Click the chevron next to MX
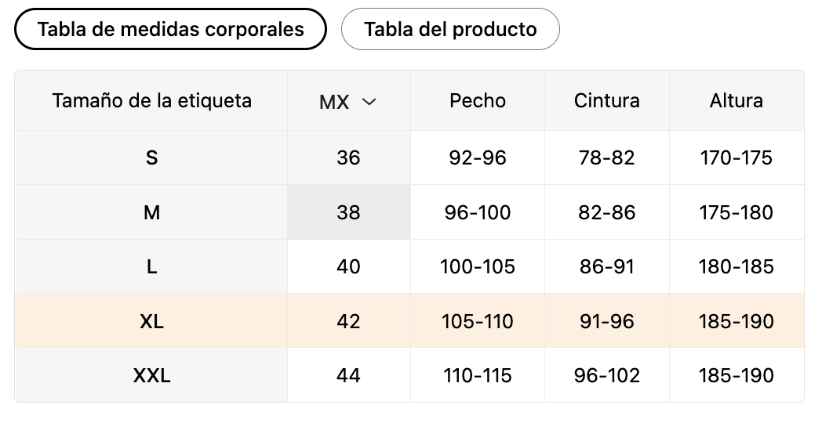 coord(369,102)
